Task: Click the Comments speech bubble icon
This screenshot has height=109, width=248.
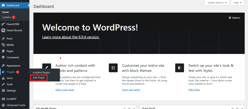Action: point(3,58)
